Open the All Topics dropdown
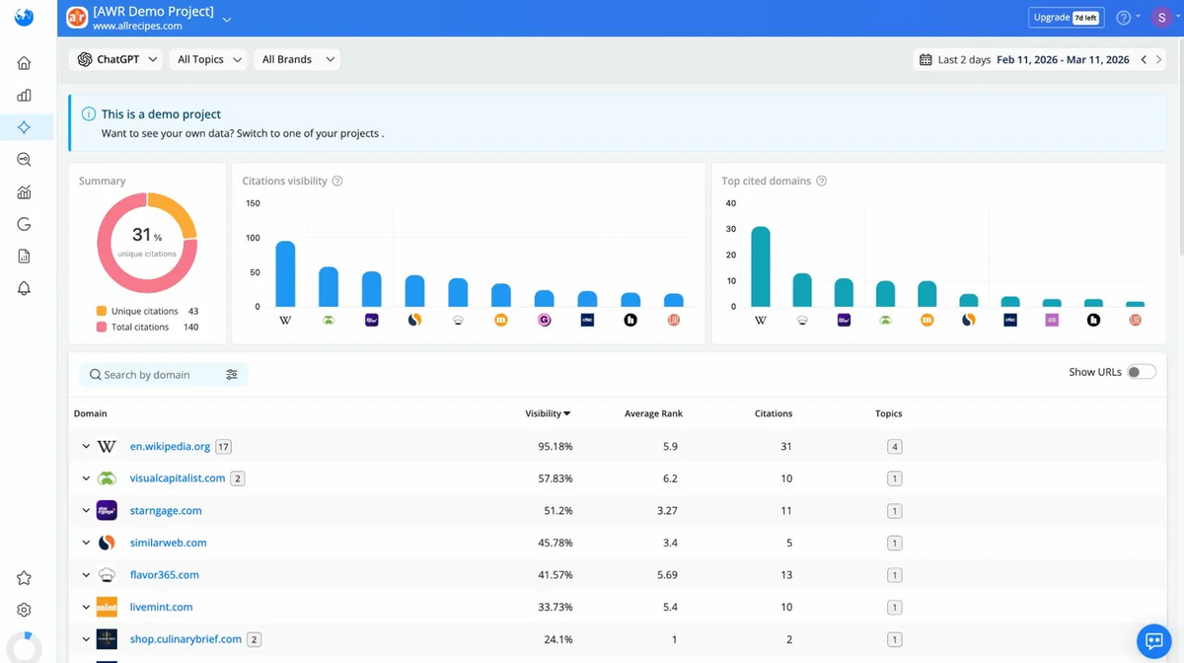 pos(209,59)
